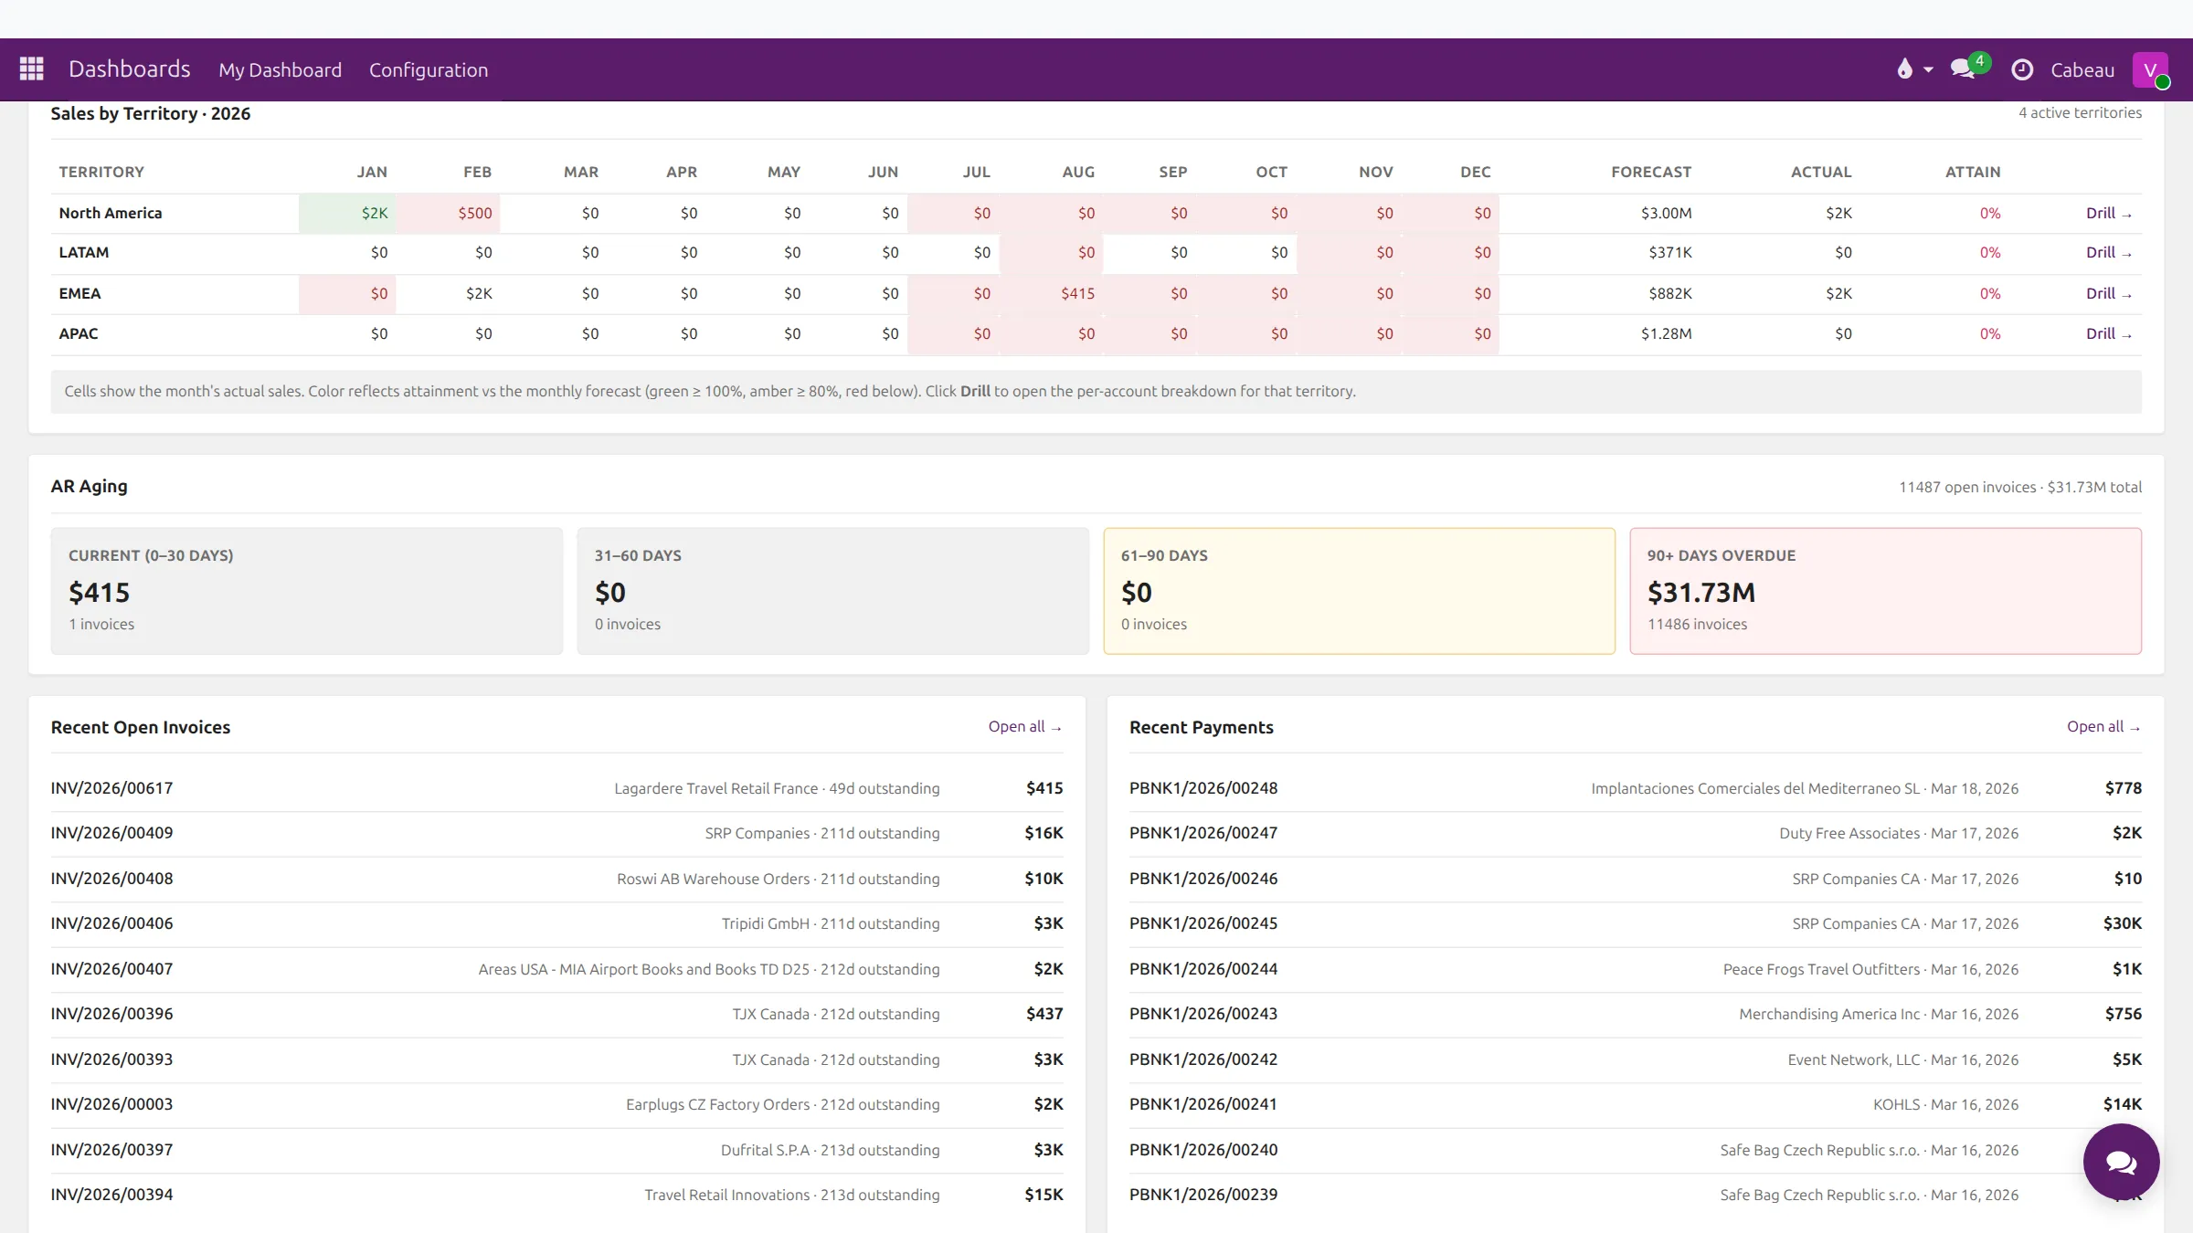This screenshot has width=2193, height=1233.
Task: Select the 31–60 days aging card
Action: click(832, 590)
